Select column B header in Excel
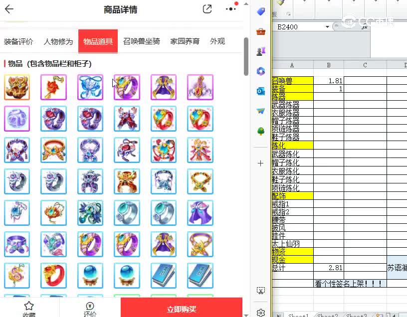This screenshot has width=407, height=317. click(329, 65)
